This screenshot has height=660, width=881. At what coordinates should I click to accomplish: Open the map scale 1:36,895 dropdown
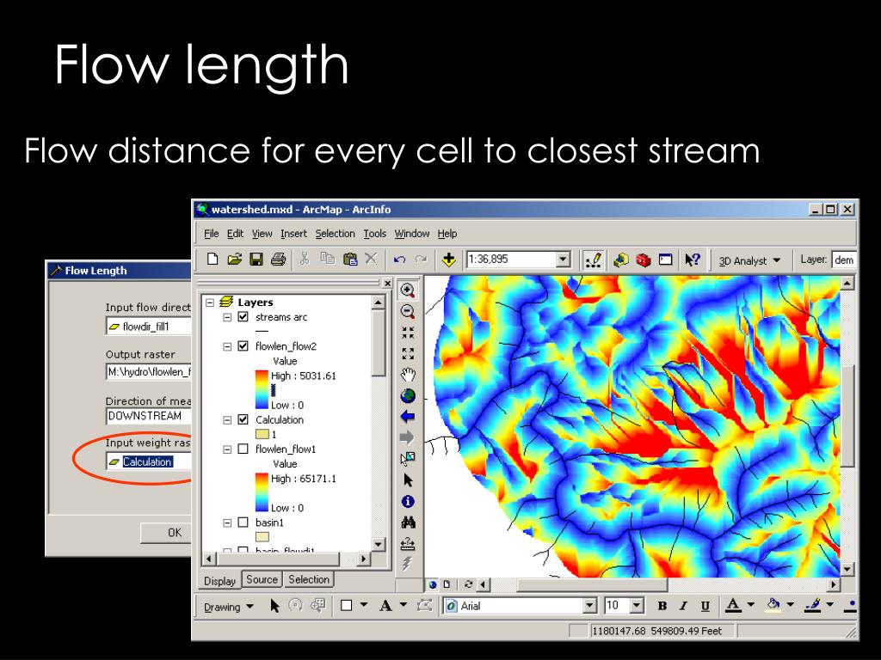click(x=563, y=260)
